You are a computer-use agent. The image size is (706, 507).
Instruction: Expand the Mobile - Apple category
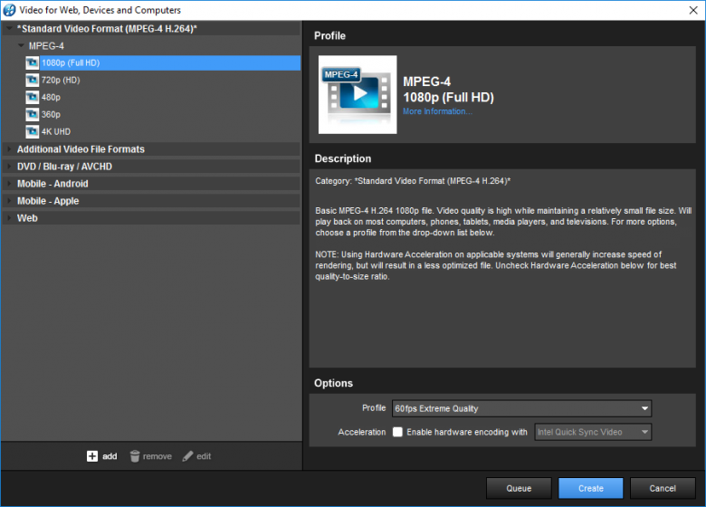coord(9,201)
